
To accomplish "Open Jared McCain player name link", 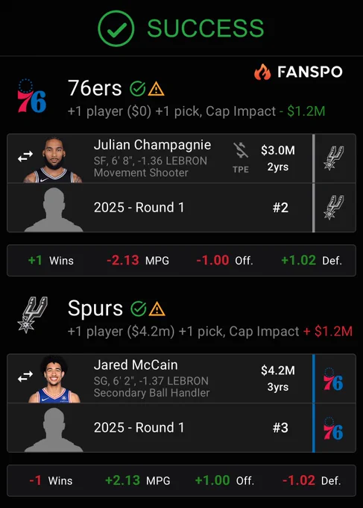I will pyautogui.click(x=136, y=365).
